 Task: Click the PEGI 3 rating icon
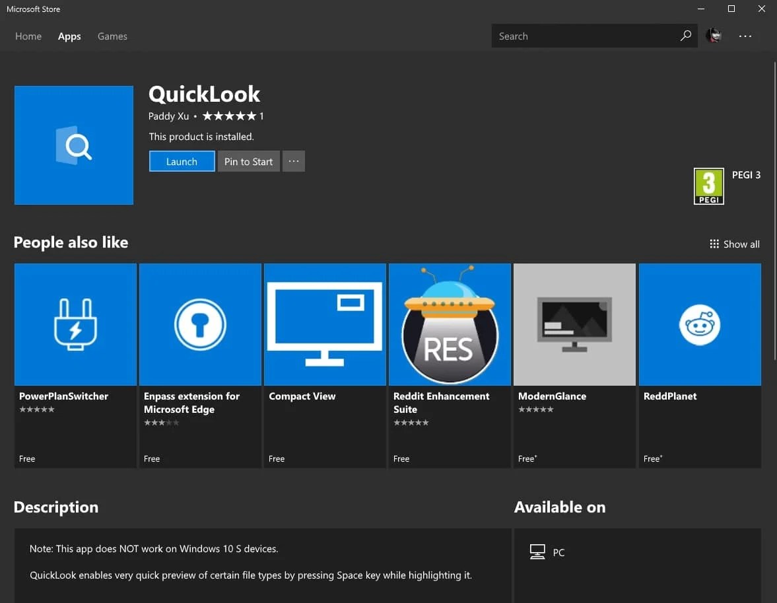coord(708,186)
